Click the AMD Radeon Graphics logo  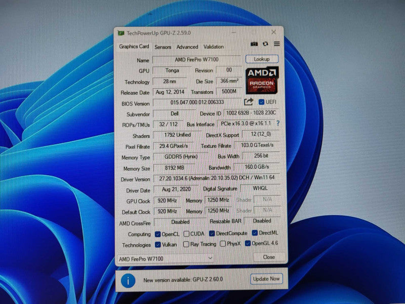[262, 81]
